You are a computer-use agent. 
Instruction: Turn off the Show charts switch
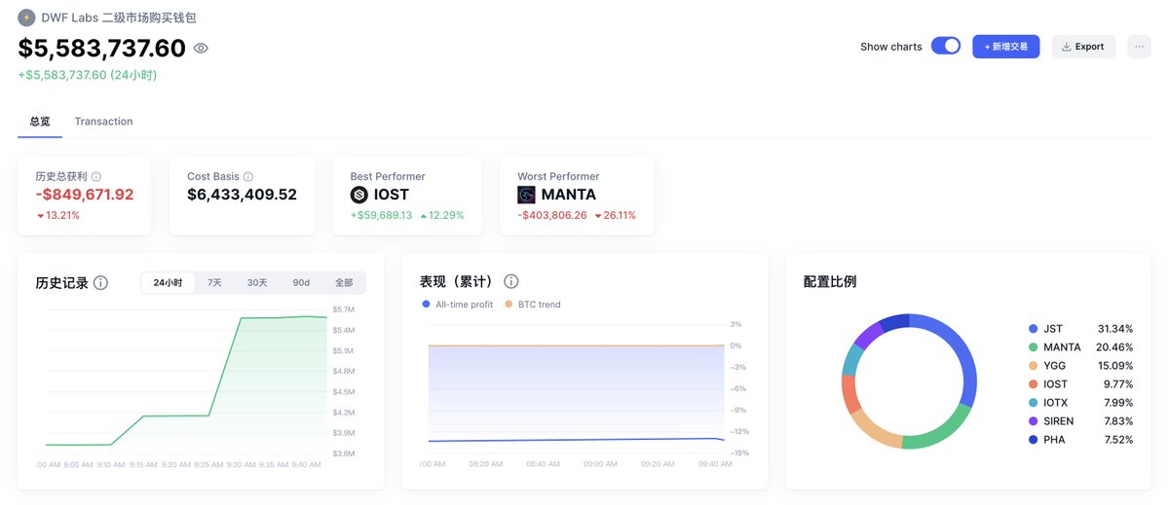(946, 46)
